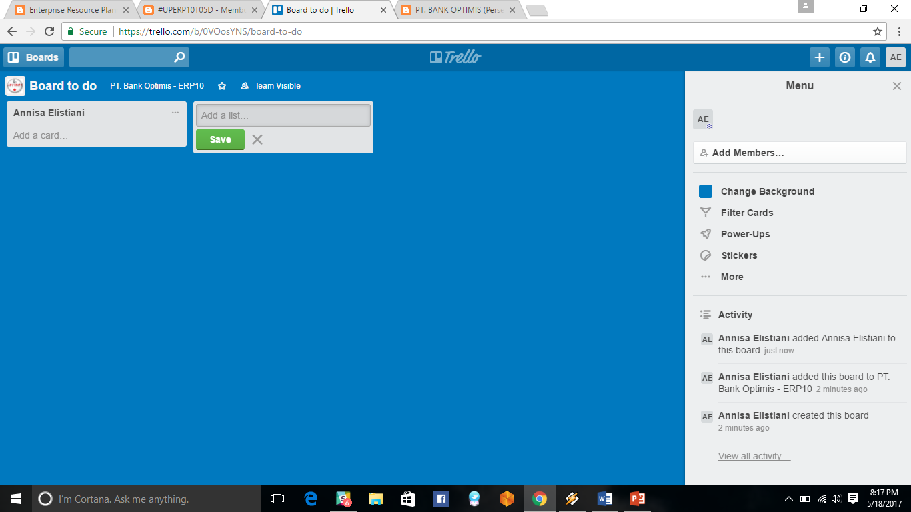This screenshot has width=911, height=512.
Task: Click the Board to do title
Action: coord(63,86)
